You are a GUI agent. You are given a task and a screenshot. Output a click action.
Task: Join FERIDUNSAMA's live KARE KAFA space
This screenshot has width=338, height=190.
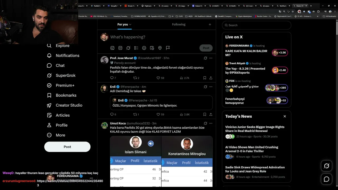tap(280, 53)
